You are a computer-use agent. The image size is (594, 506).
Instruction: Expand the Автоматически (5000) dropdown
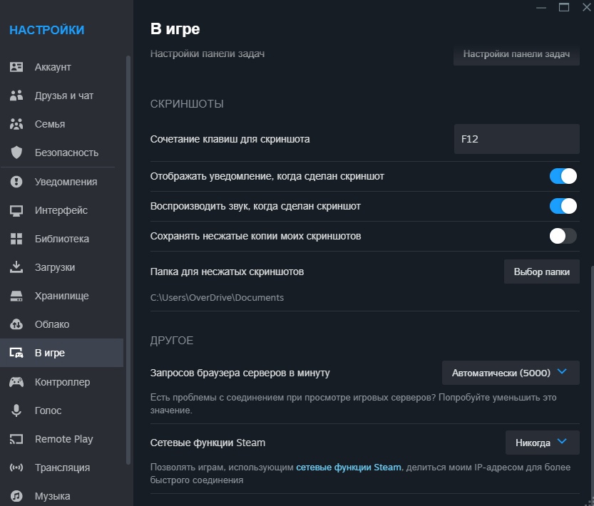pyautogui.click(x=511, y=373)
